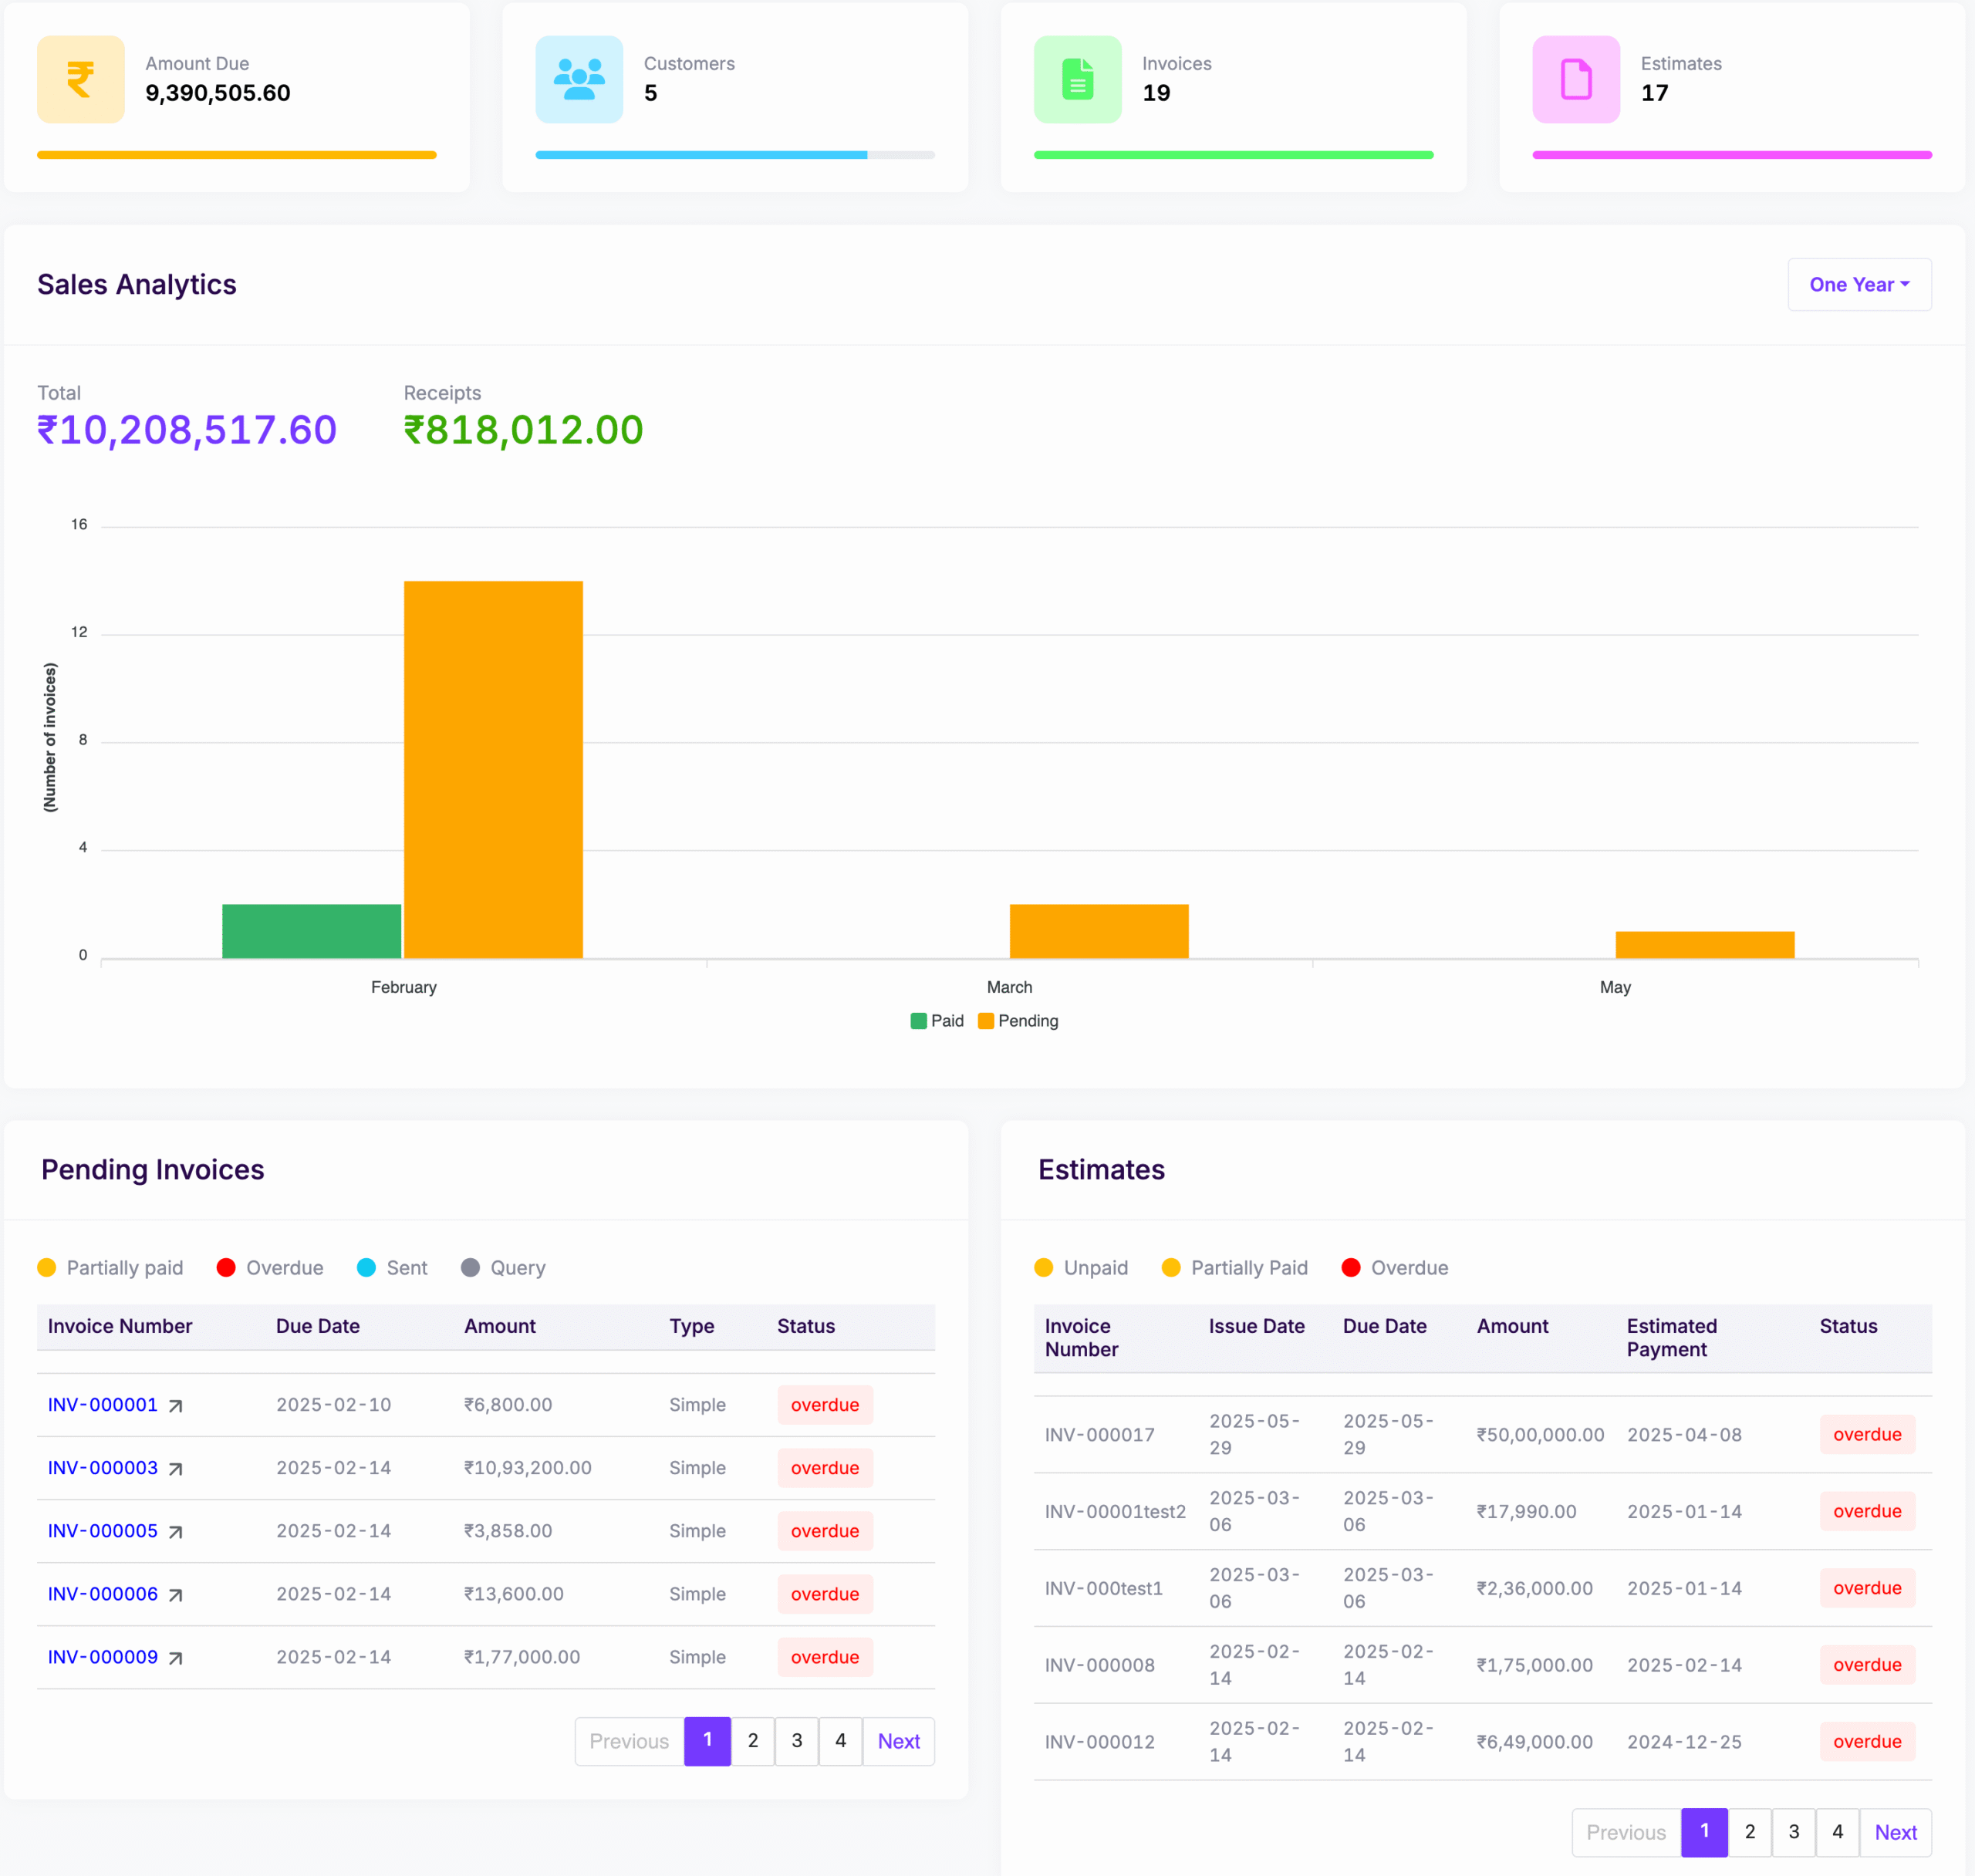Click the Customers people icon

click(579, 80)
